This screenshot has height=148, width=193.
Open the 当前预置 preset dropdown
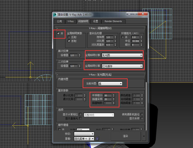(x=110, y=84)
